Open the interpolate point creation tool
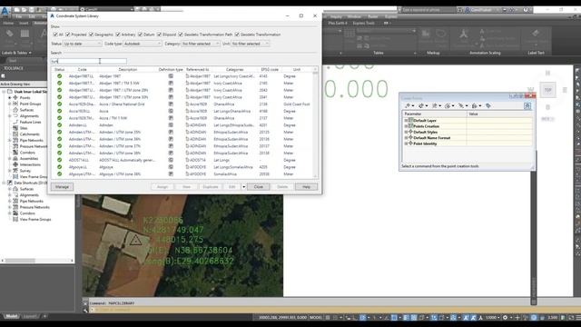 click(462, 105)
